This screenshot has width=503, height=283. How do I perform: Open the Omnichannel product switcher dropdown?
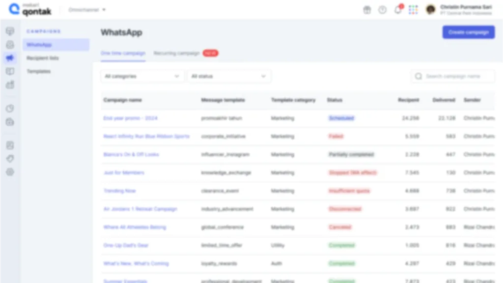[87, 10]
